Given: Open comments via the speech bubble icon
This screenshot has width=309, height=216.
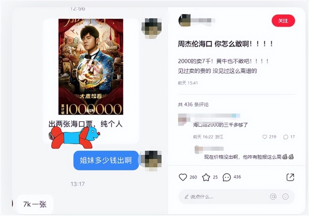Looking at the screenshot, I should pos(227,177).
